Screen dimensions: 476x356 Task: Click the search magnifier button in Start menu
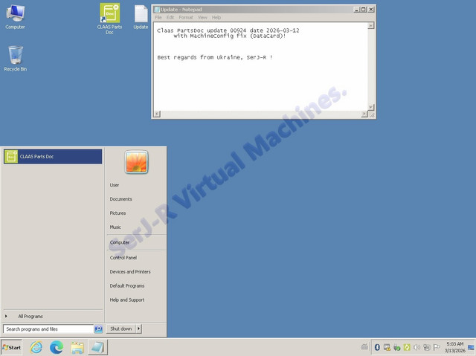(98, 329)
